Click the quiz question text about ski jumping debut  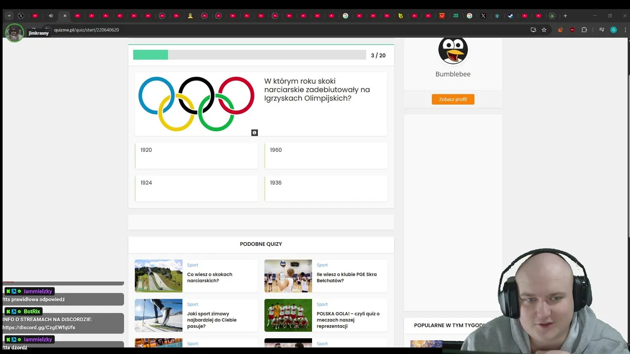coord(317,89)
